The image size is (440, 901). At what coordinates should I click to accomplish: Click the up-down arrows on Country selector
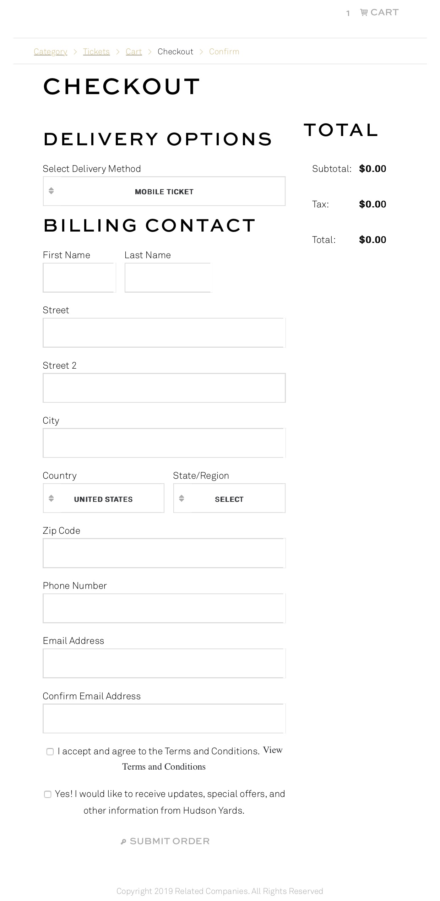(51, 498)
